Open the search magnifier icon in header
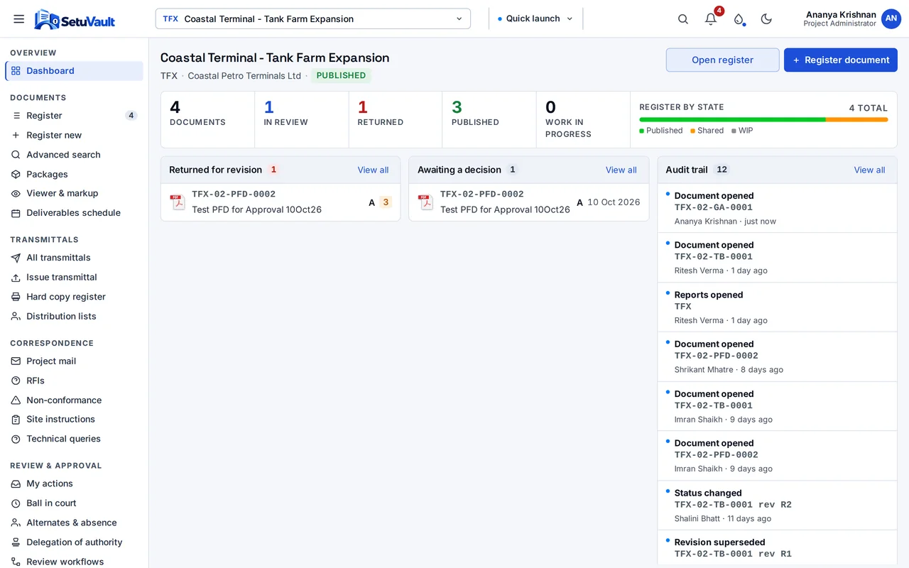This screenshot has width=909, height=568. click(x=683, y=19)
